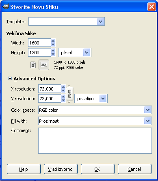
Task: Increase Width with up arrow
Action: point(53,41)
